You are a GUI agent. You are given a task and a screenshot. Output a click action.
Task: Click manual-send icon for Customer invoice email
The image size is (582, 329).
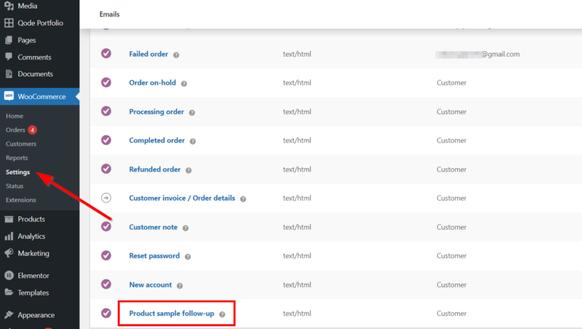pos(106,198)
